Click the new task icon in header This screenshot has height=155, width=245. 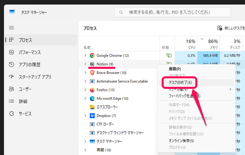(220, 28)
